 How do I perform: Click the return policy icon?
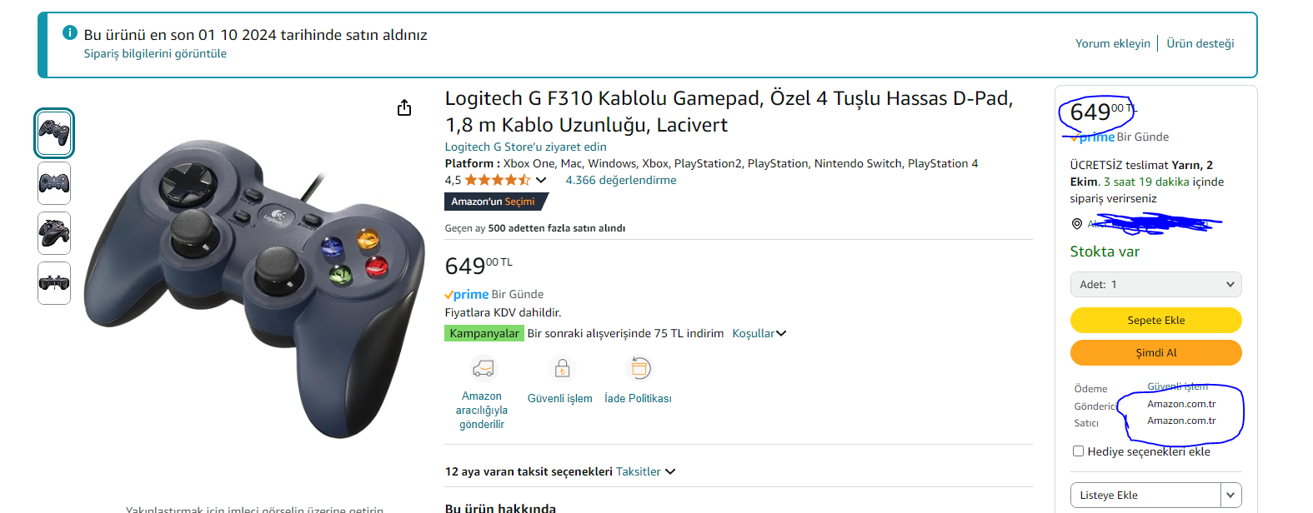pyautogui.click(x=639, y=368)
